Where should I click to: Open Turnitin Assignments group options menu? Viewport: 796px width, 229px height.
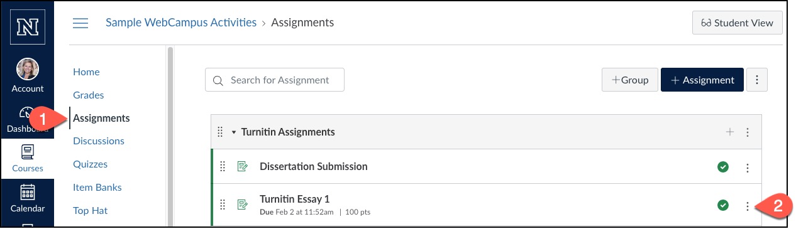748,132
